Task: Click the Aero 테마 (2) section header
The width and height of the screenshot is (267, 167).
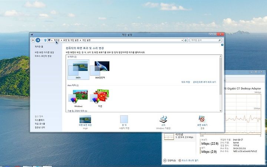Action: [73, 85]
